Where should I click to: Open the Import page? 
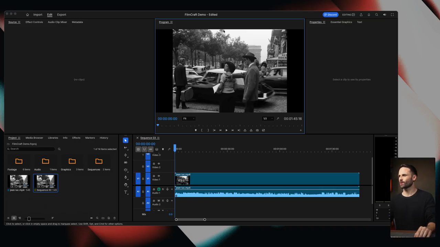(38, 15)
